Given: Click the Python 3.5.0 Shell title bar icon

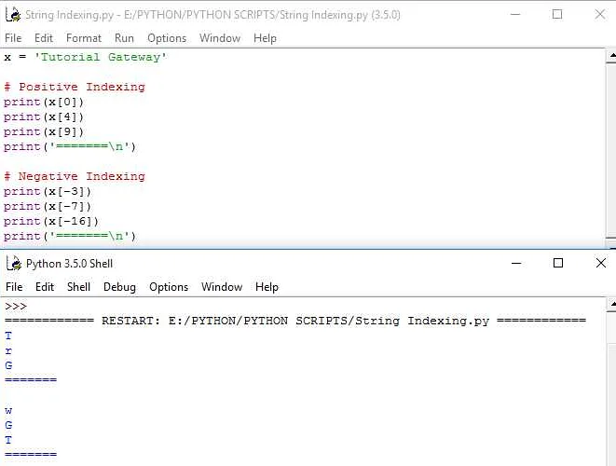Looking at the screenshot, I should 11,264.
